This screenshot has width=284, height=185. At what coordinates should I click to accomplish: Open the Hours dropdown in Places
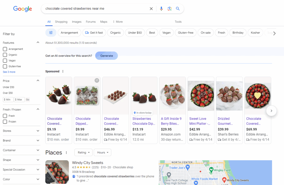point(102,153)
